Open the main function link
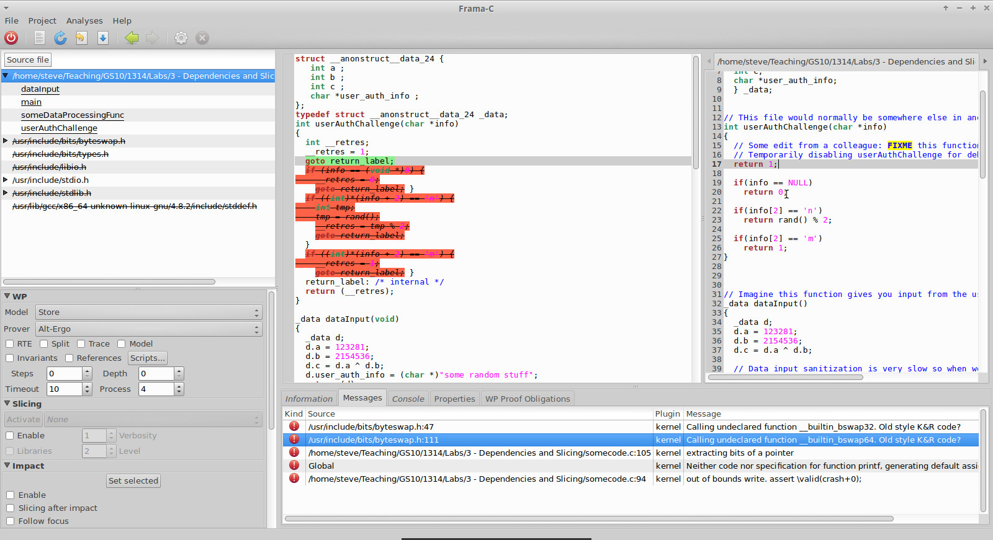 [x=31, y=102]
